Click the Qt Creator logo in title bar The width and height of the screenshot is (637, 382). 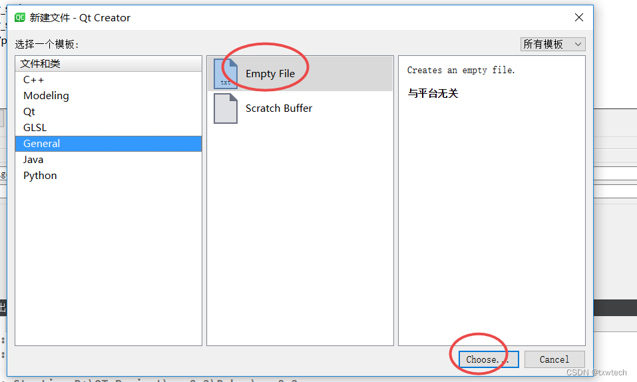coord(19,17)
